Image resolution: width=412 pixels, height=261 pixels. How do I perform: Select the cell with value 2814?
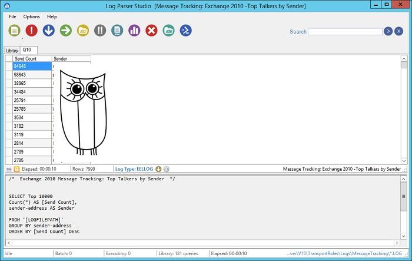(32, 143)
